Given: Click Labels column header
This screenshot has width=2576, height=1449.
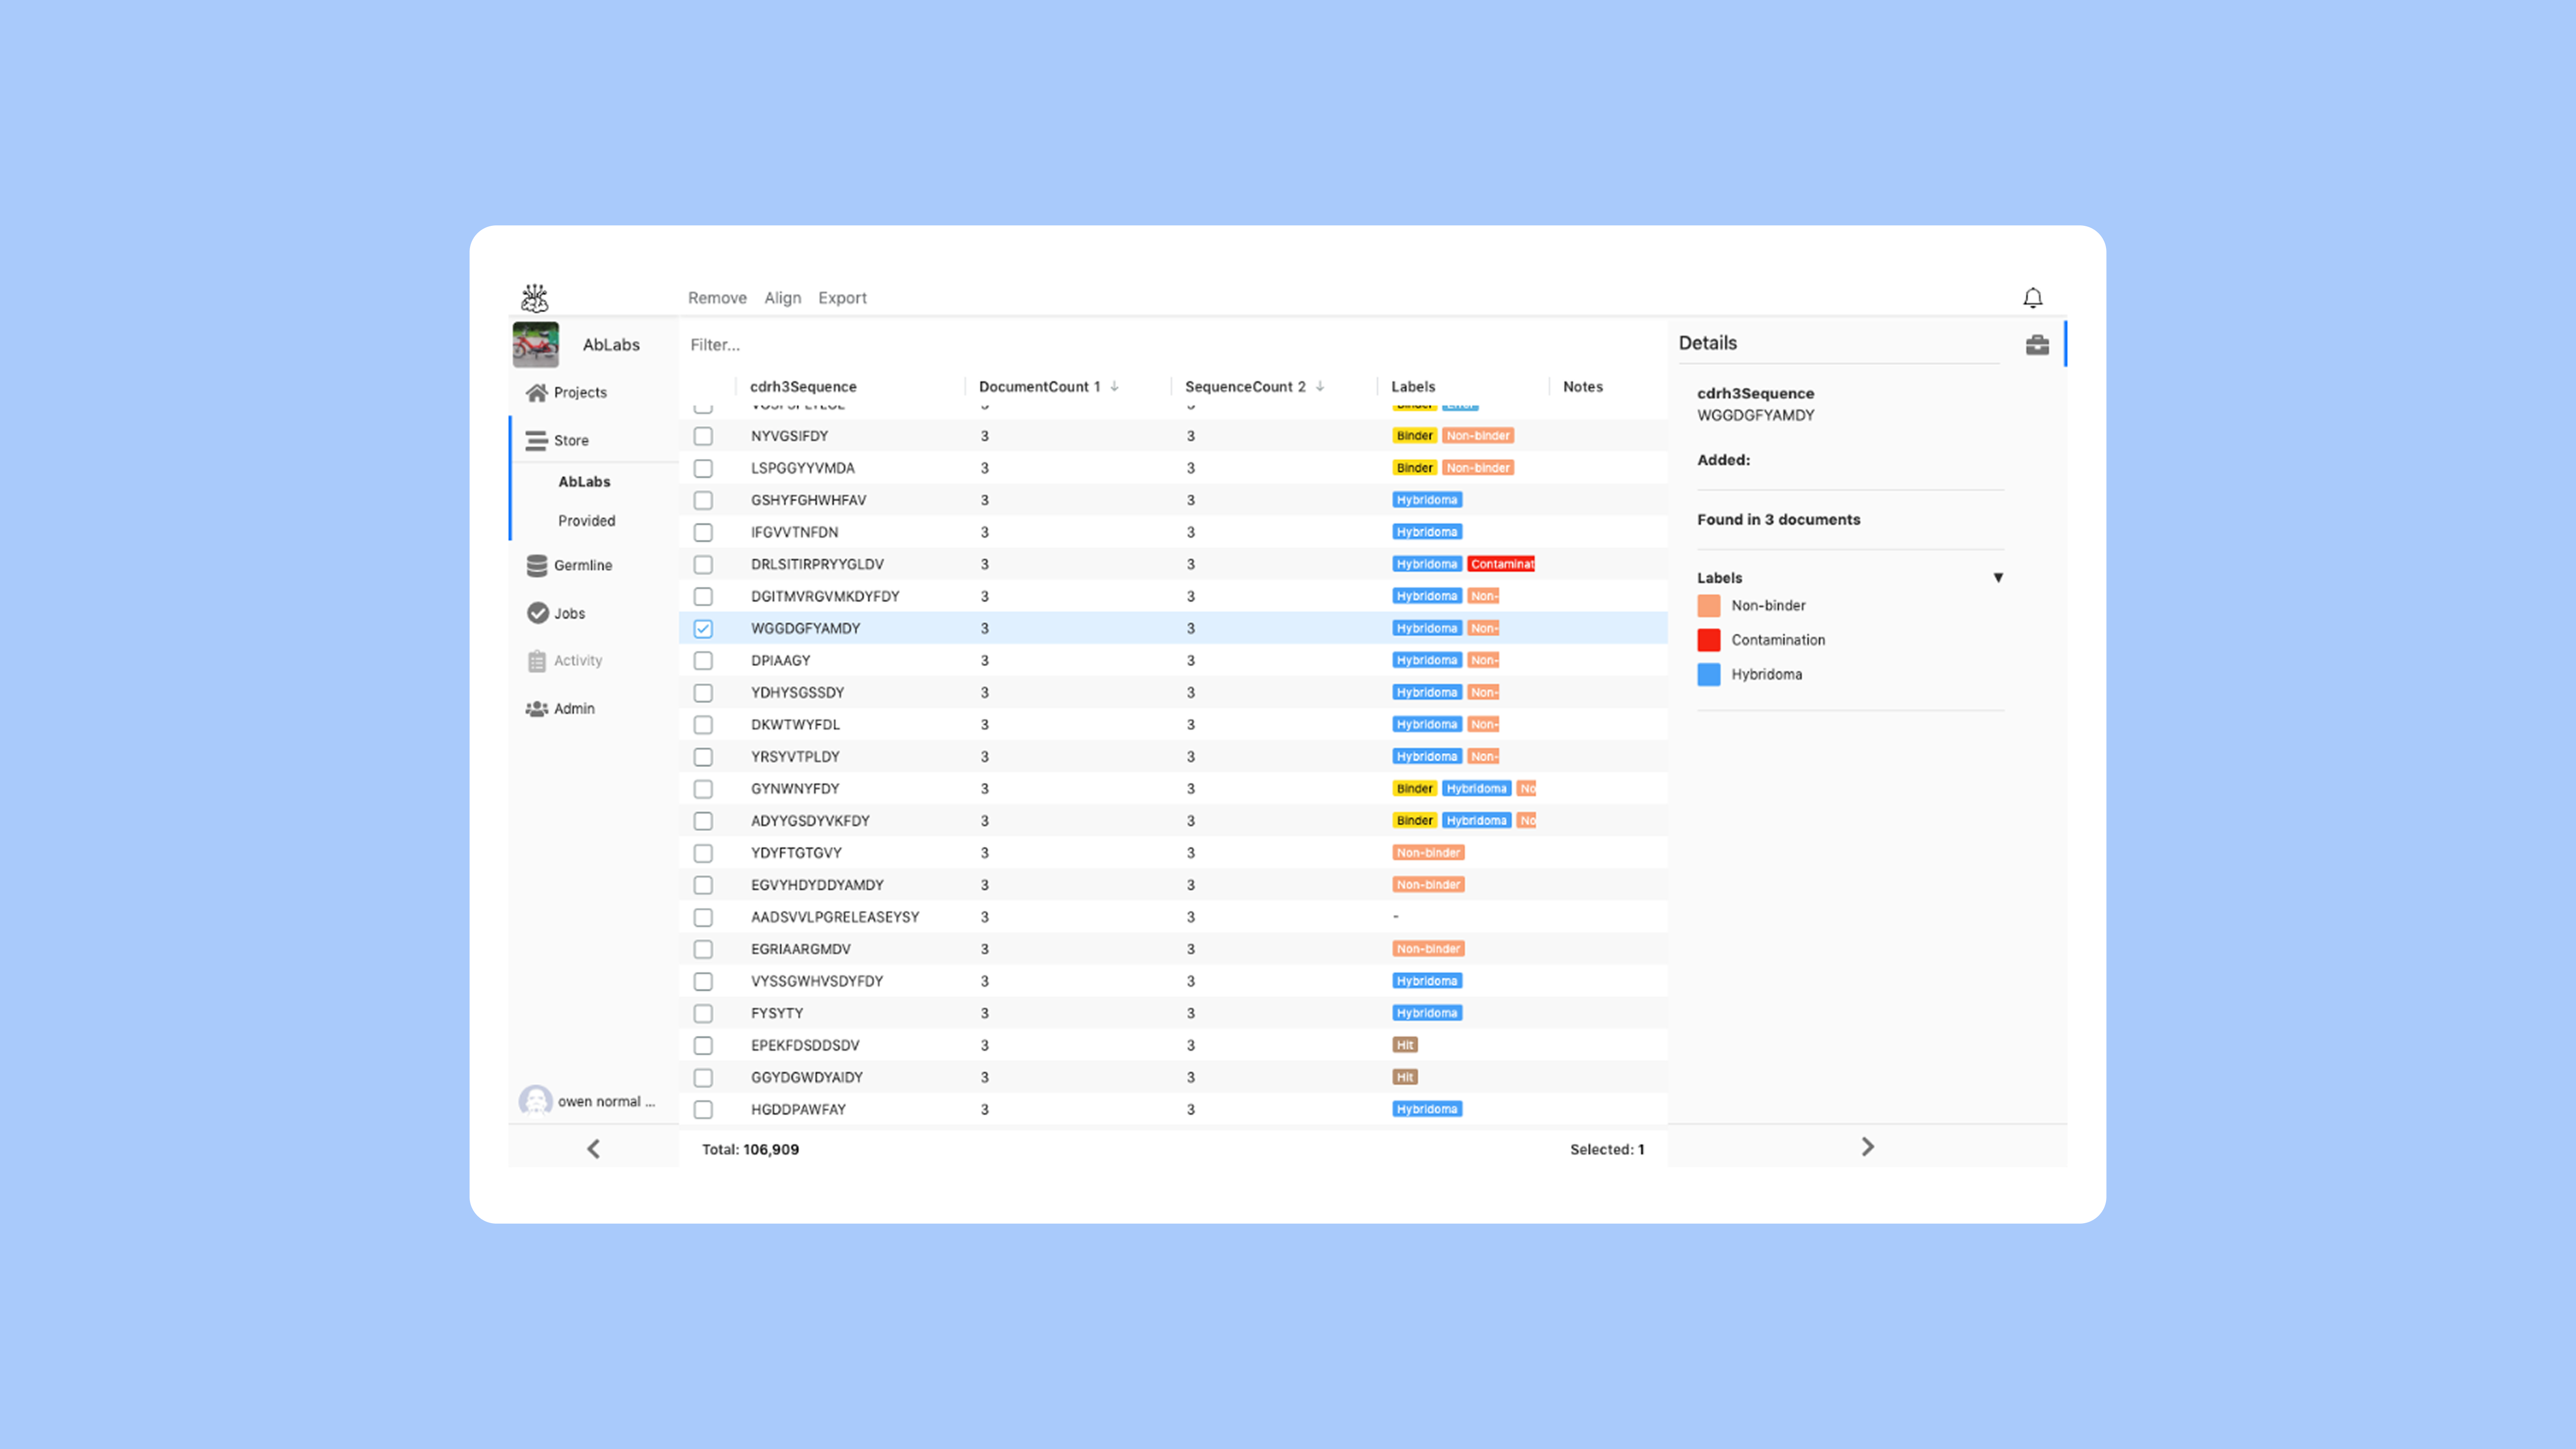Looking at the screenshot, I should pyautogui.click(x=1413, y=386).
